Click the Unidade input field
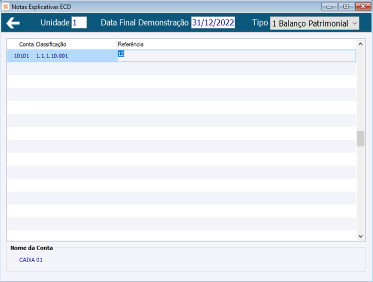 (x=79, y=23)
